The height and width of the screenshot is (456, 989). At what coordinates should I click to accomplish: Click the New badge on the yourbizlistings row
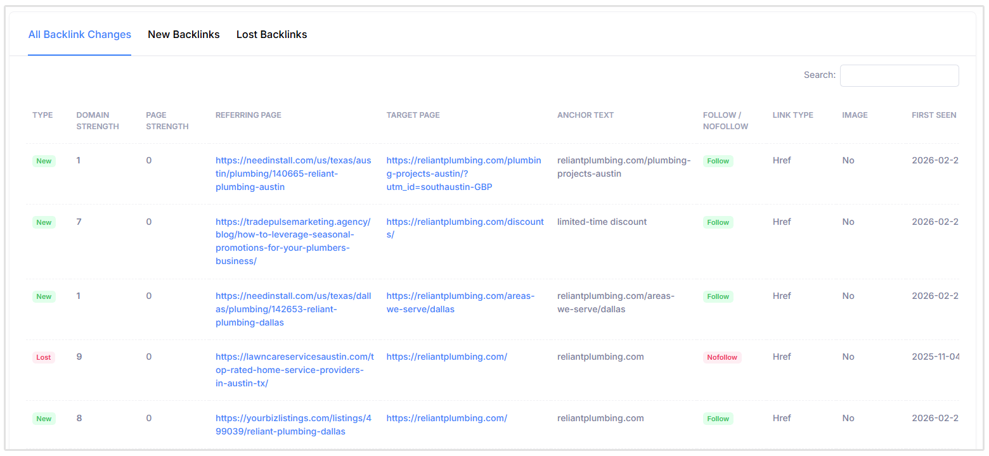tap(43, 419)
